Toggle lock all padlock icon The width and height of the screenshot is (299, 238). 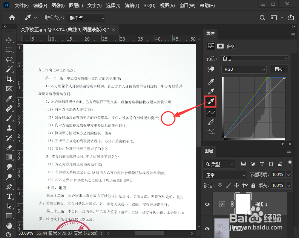(x=253, y=185)
